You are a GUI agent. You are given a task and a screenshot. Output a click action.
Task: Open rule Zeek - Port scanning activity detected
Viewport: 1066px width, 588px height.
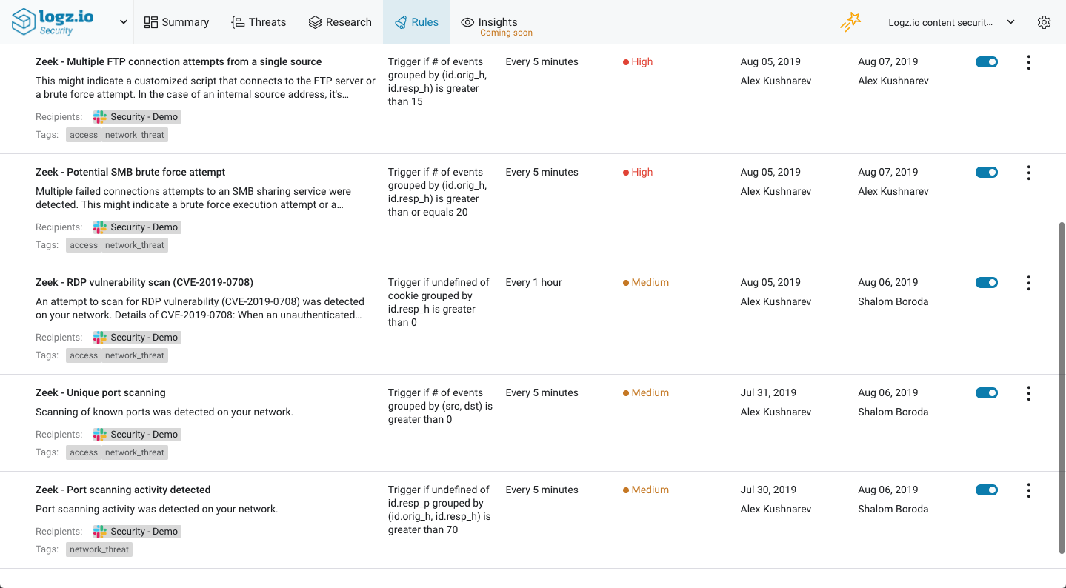[x=123, y=490]
